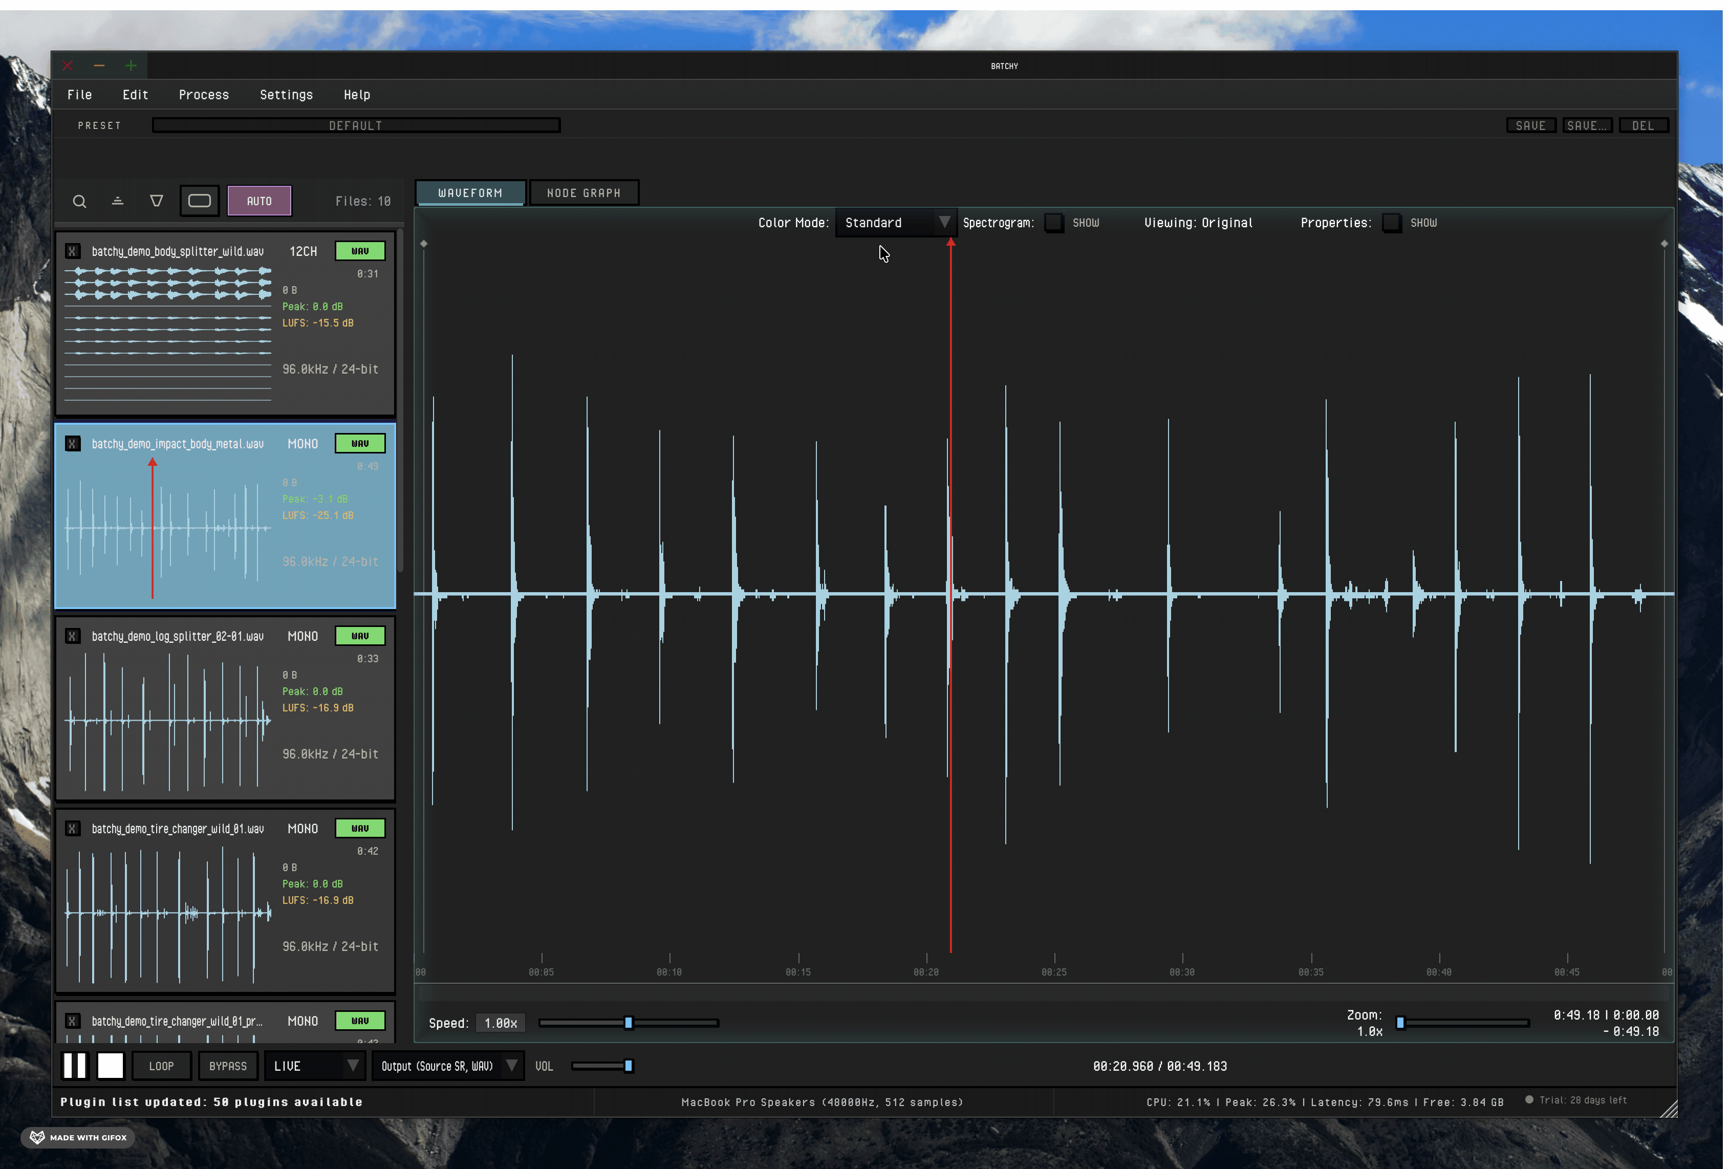The image size is (1729, 1169).
Task: Adjust the VOL volume slider
Action: [602, 1066]
